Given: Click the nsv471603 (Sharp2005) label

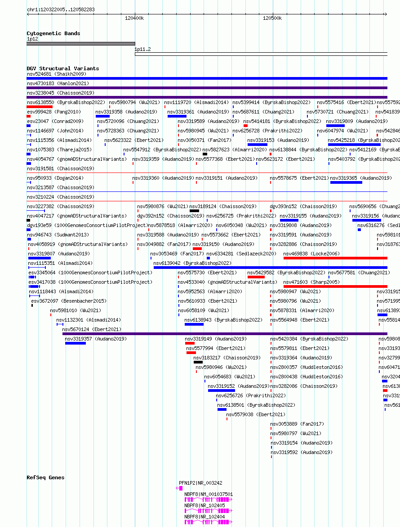Looking at the screenshot, I should pyautogui.click(x=312, y=282).
